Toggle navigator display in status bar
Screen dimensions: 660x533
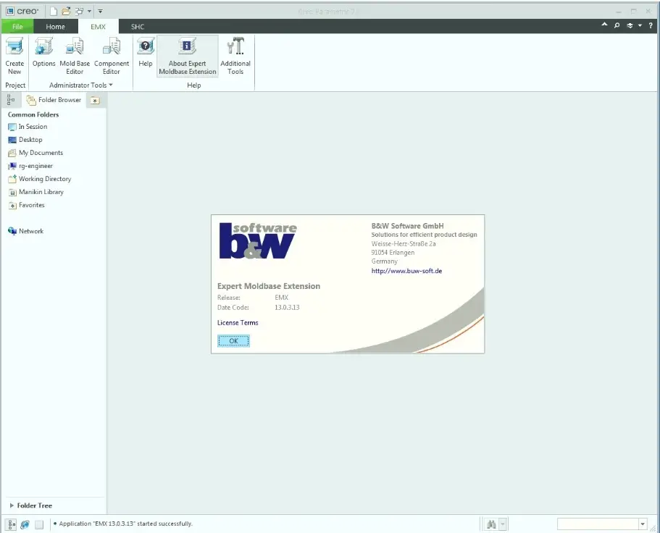tap(12, 524)
